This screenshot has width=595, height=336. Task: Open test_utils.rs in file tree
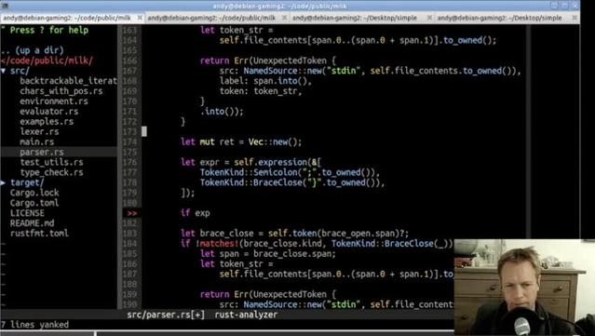pos(51,162)
